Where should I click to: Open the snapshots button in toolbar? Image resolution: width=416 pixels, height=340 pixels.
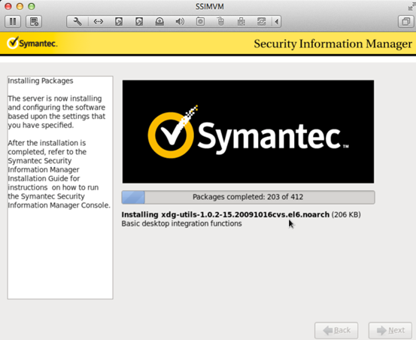coord(34,22)
